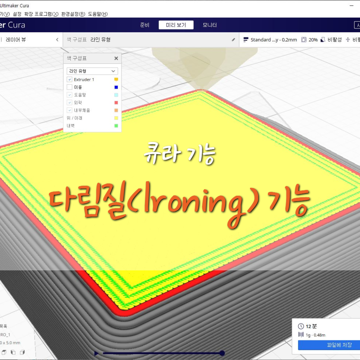
Task: Click the red 외곽 color swatch
Action: (116, 103)
